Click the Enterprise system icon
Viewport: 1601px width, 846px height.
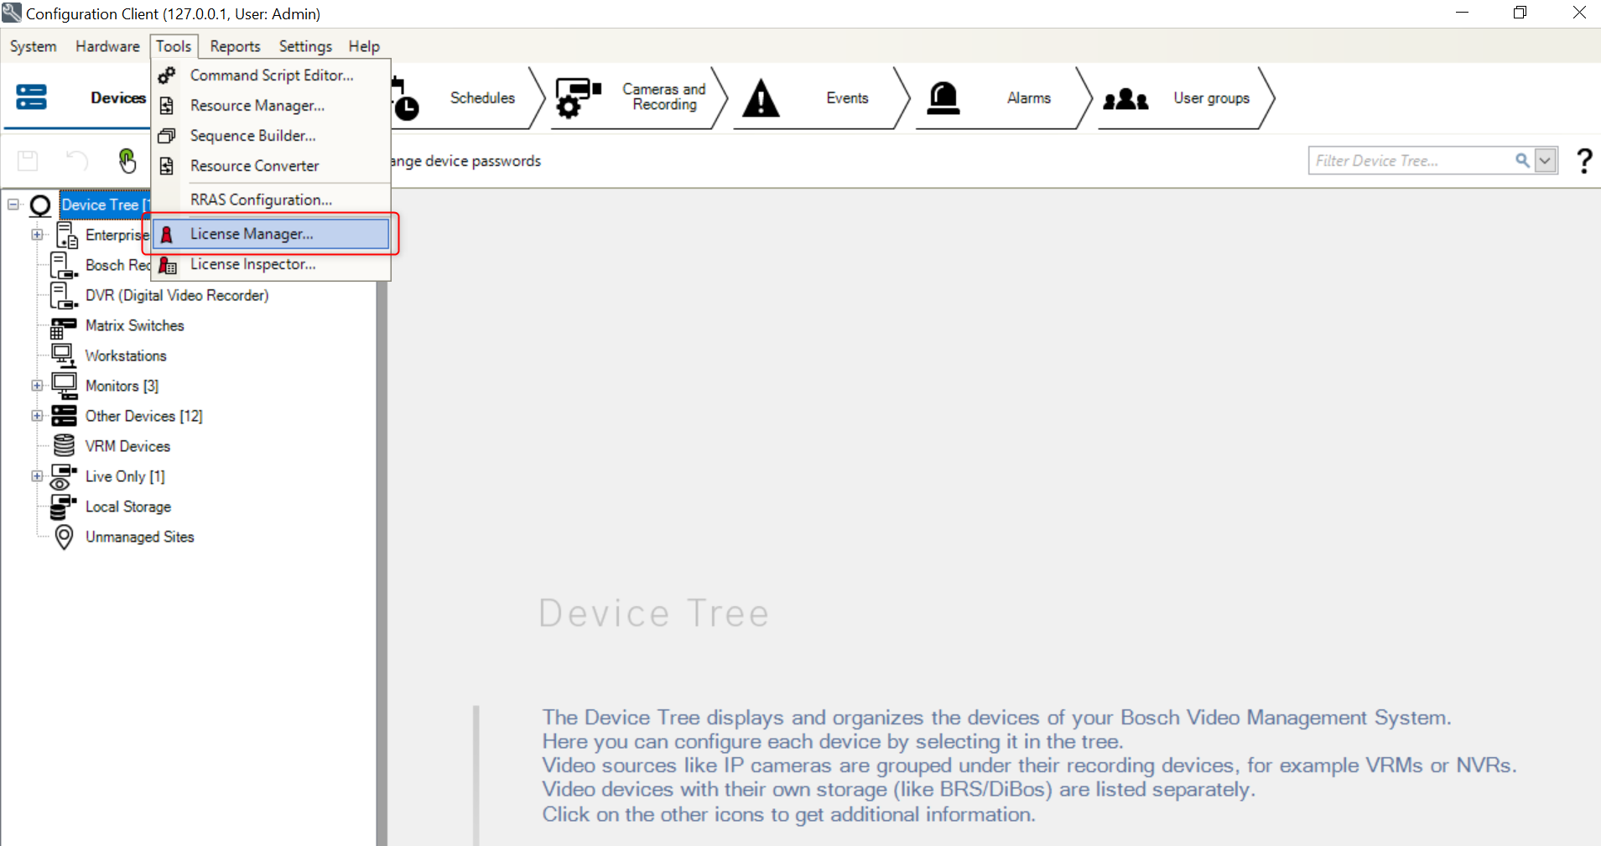[66, 235]
